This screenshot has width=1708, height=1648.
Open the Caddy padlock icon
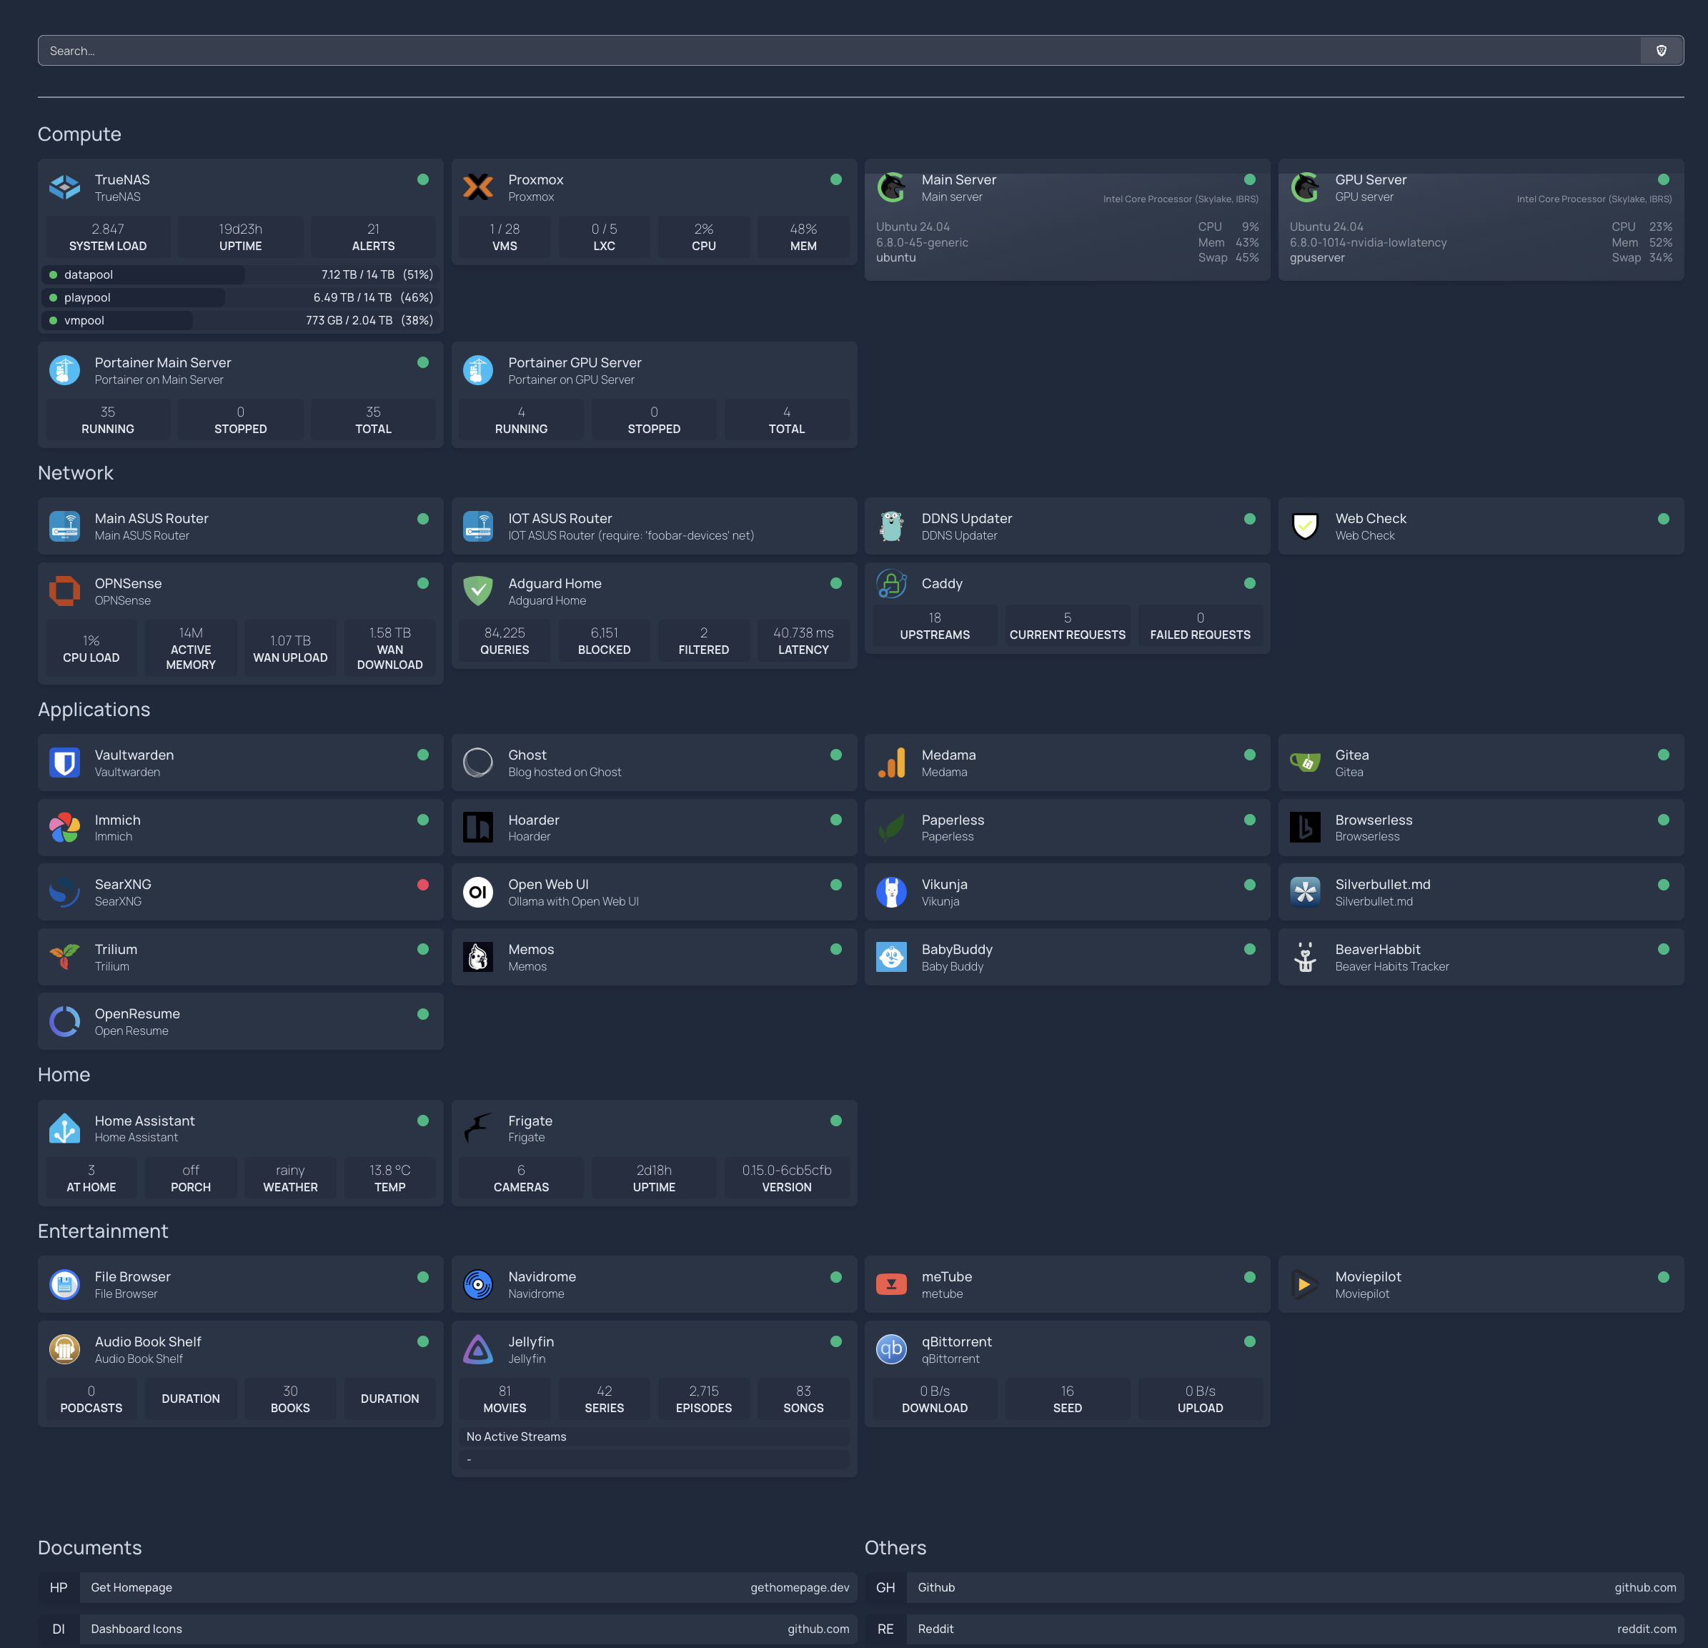[x=891, y=584]
